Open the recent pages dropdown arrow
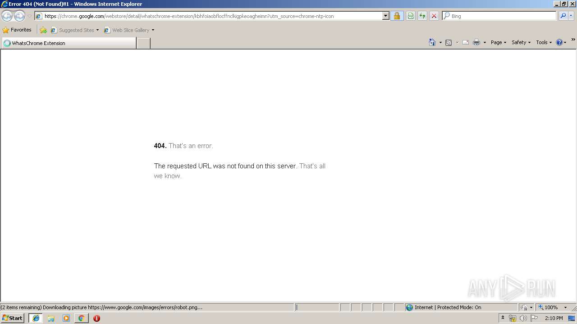 (29, 16)
